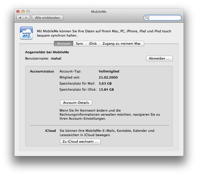
Task: Click the username text mahal
Action: click(x=56, y=59)
